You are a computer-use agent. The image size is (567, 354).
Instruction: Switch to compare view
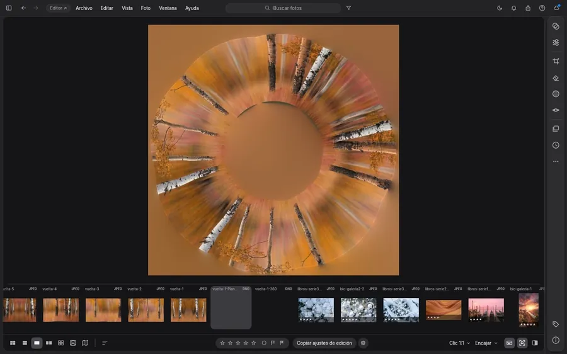(49, 343)
